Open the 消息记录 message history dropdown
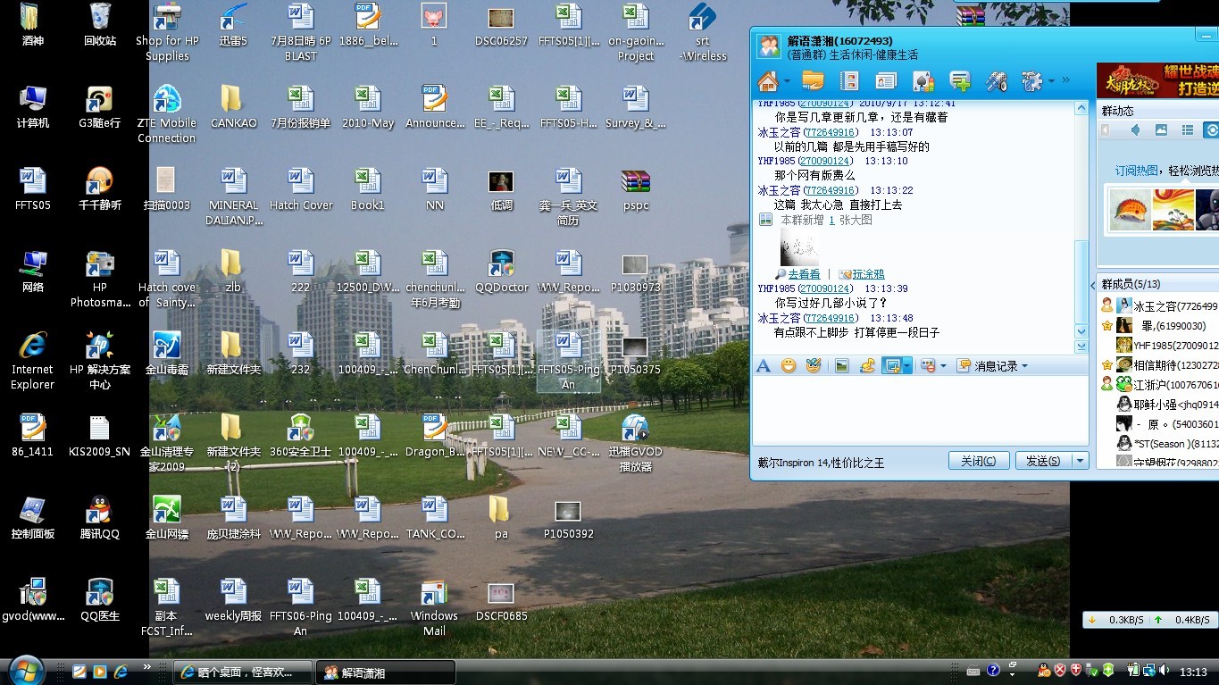 [993, 365]
